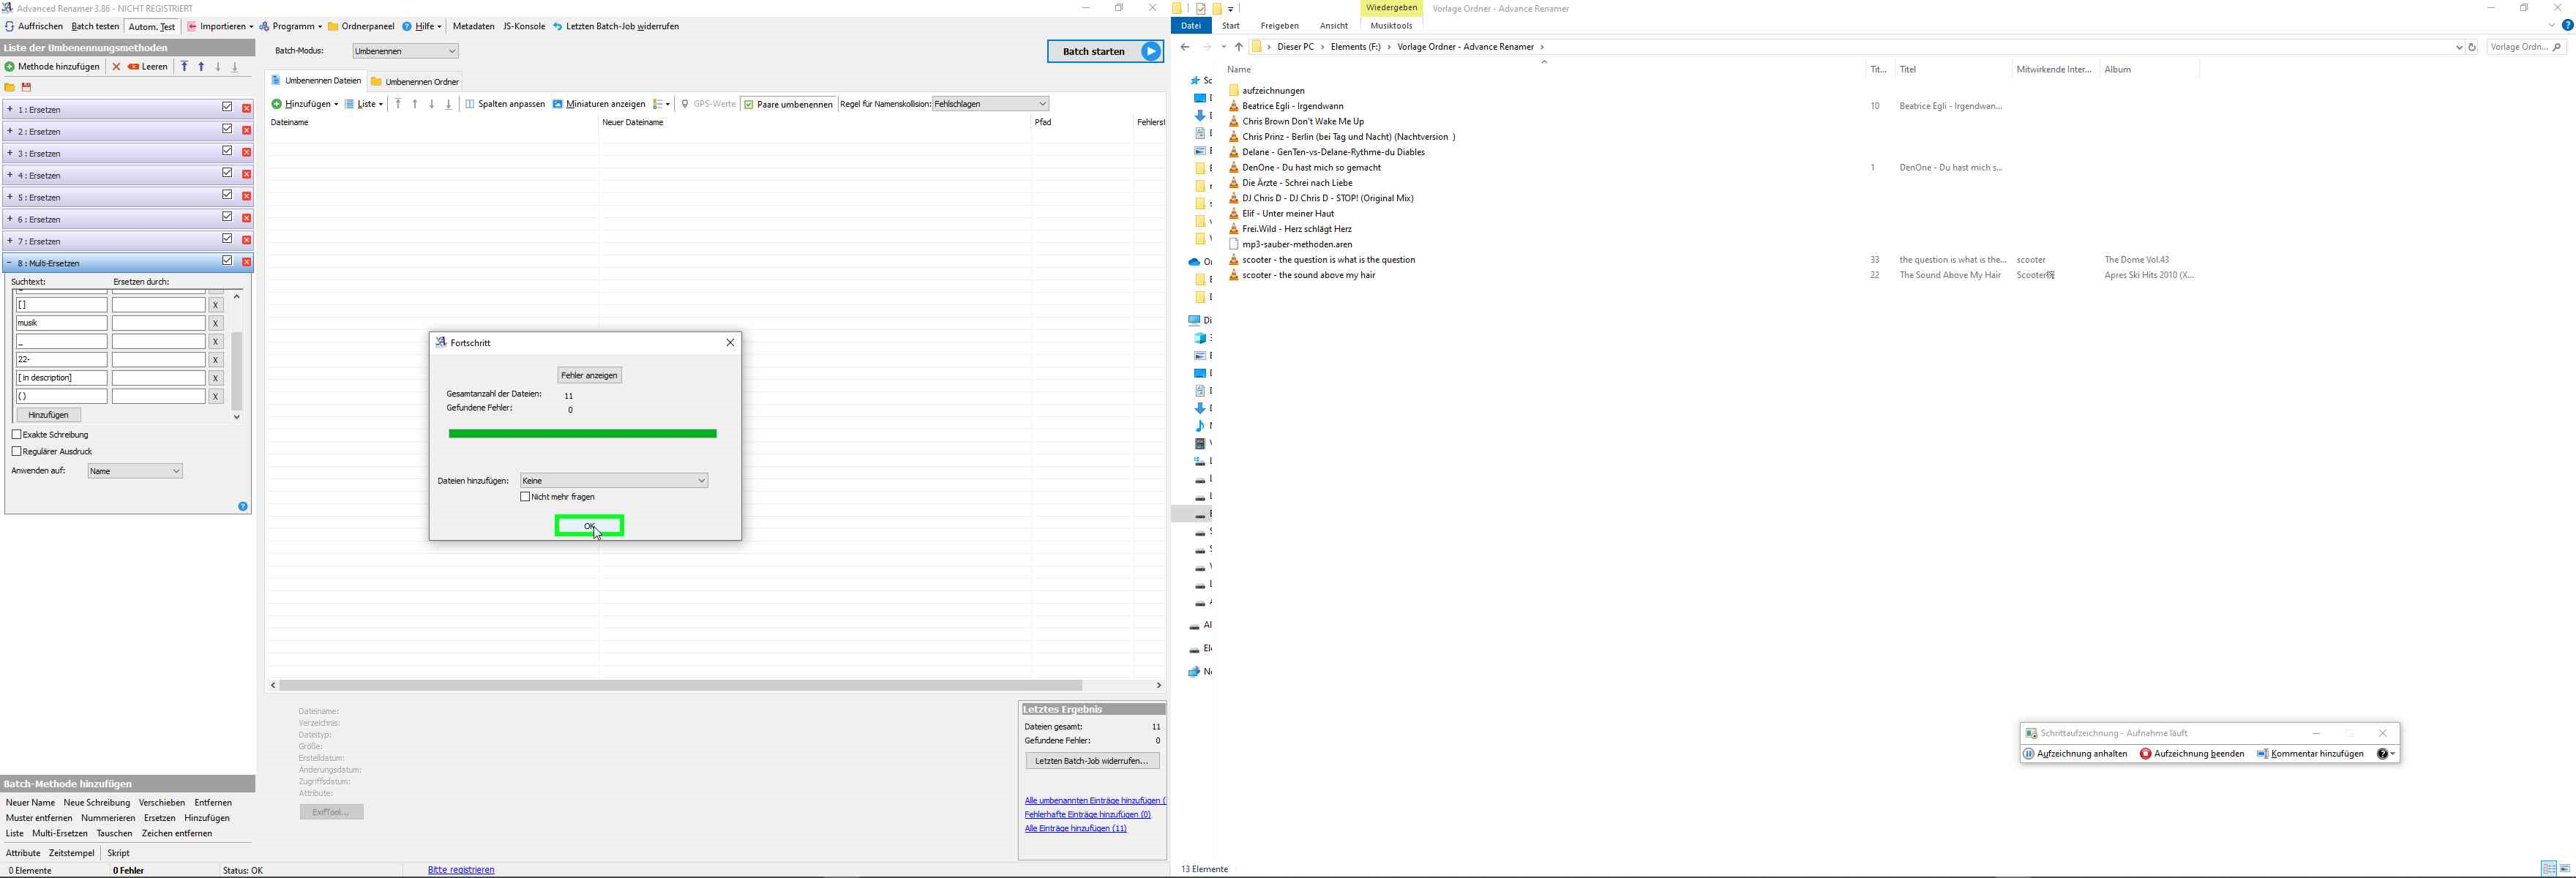2576x878 pixels.
Task: Click the Bitte registrieren link
Action: [461, 870]
